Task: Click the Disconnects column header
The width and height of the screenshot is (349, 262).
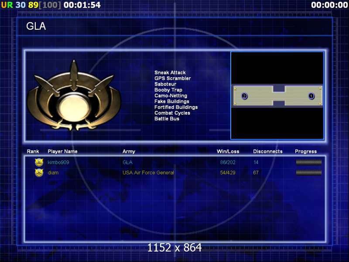Action: [268, 152]
